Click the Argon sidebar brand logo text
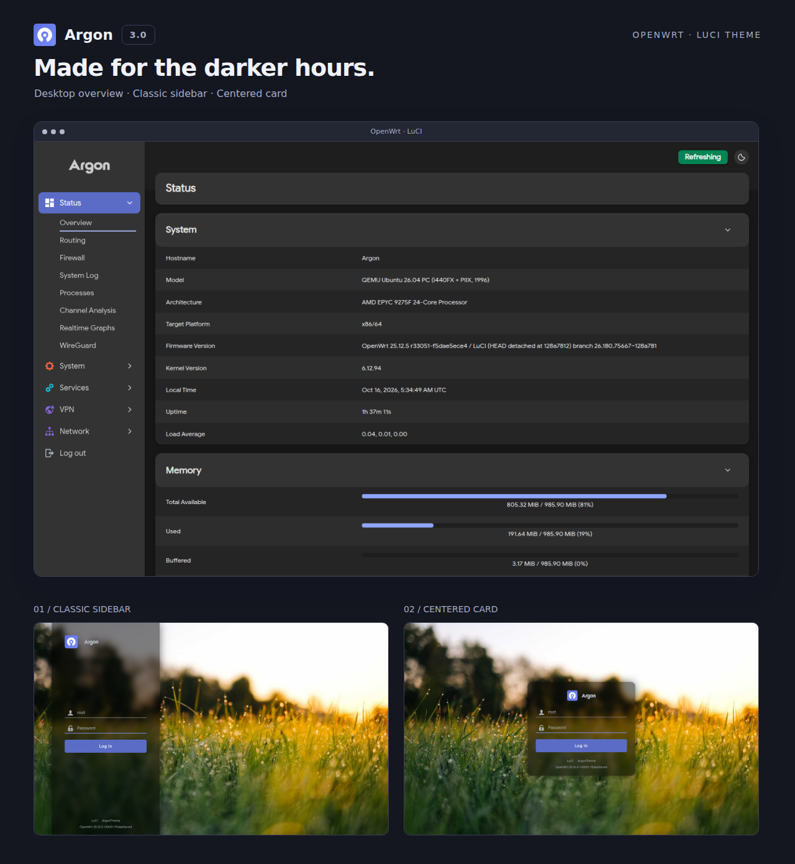Image resolution: width=795 pixels, height=864 pixels. [x=89, y=166]
